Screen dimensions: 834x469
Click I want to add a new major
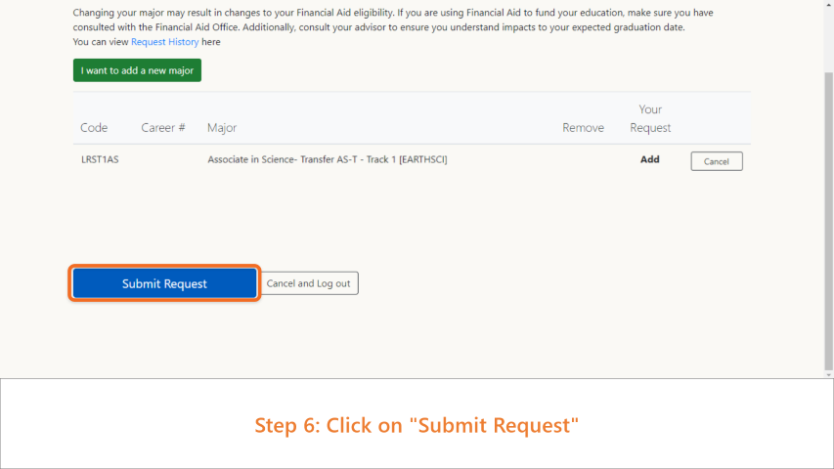click(137, 70)
